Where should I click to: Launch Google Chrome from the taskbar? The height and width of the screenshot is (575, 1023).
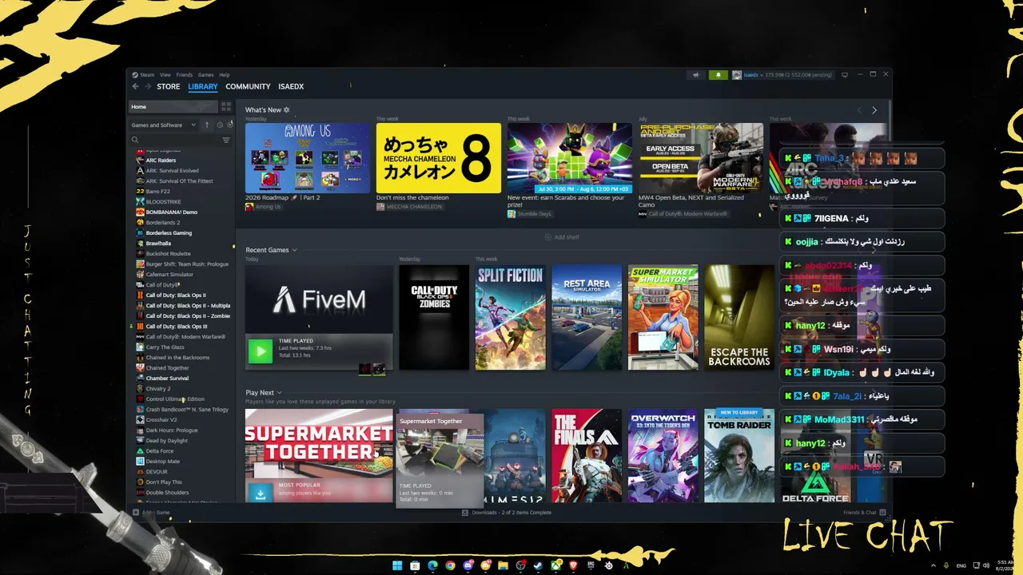tap(450, 565)
